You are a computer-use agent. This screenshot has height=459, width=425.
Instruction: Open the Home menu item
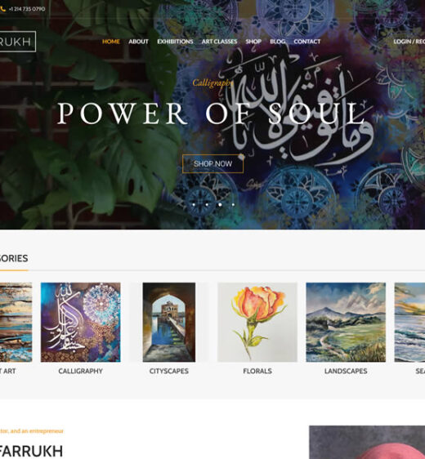pos(110,42)
